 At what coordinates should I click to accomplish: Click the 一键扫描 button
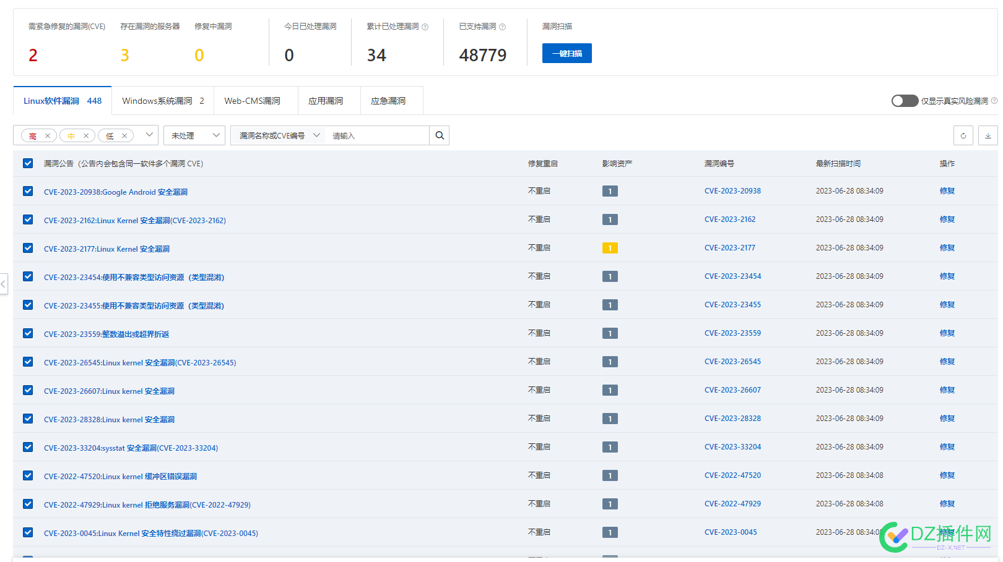coord(567,53)
